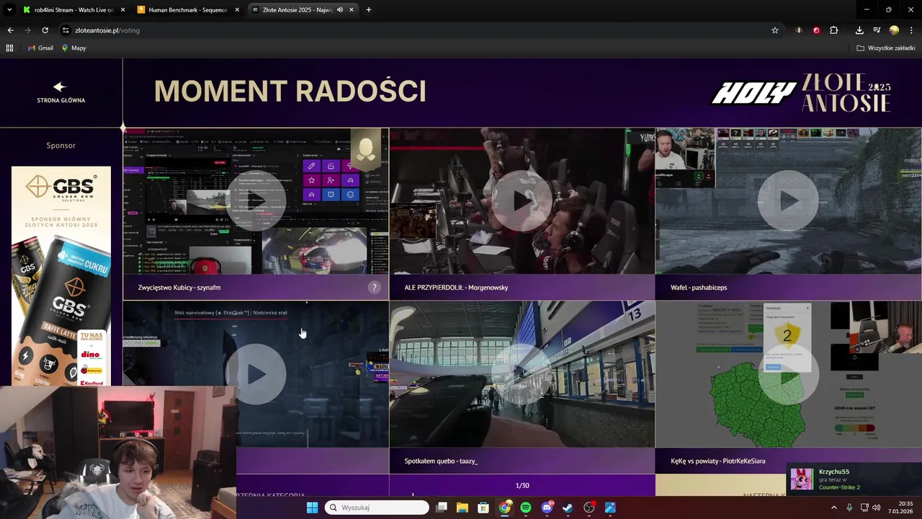
Task: Play the Spotkałem quebo - taazy_ clip
Action: 522,374
